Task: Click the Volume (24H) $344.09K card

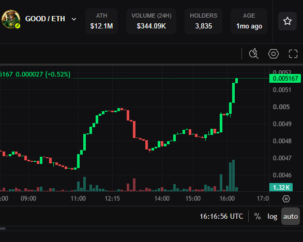Action: pos(151,21)
